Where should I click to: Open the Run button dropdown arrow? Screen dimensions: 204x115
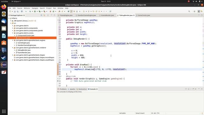pos(37,11)
